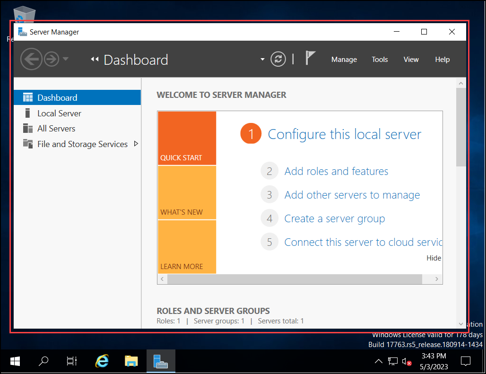Click the WELCOME TO SERVER MANAGER heading

(221, 95)
